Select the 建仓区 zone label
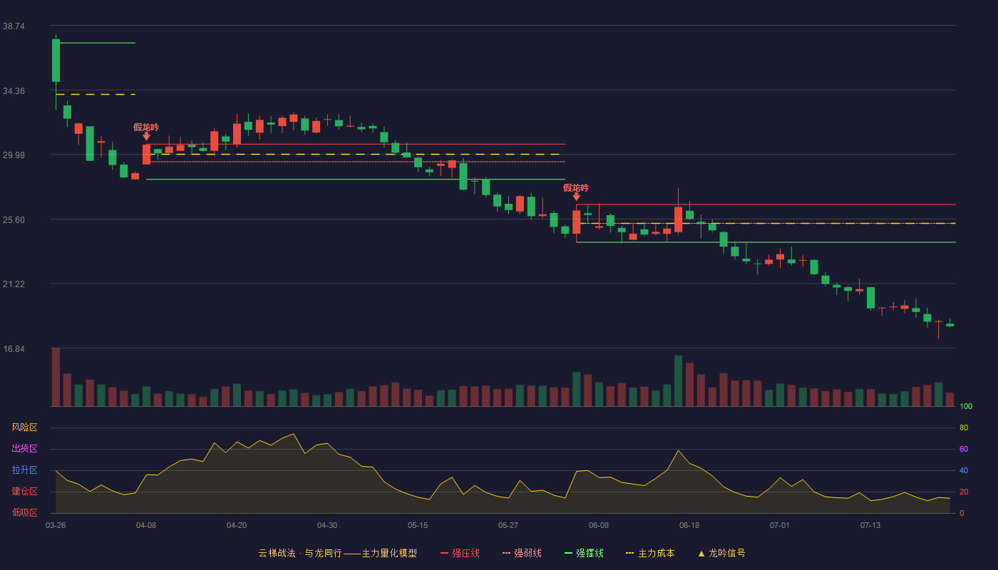This screenshot has height=570, width=998. tap(24, 492)
